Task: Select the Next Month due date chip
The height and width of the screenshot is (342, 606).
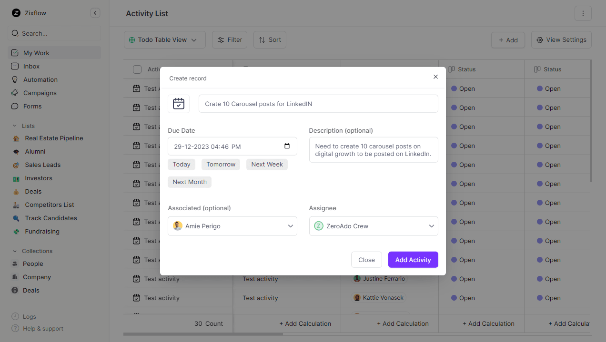Action: pyautogui.click(x=189, y=182)
